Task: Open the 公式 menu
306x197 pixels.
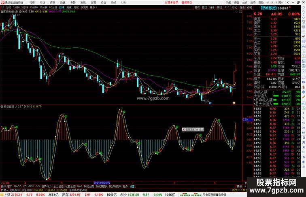Action: click(x=245, y=2)
